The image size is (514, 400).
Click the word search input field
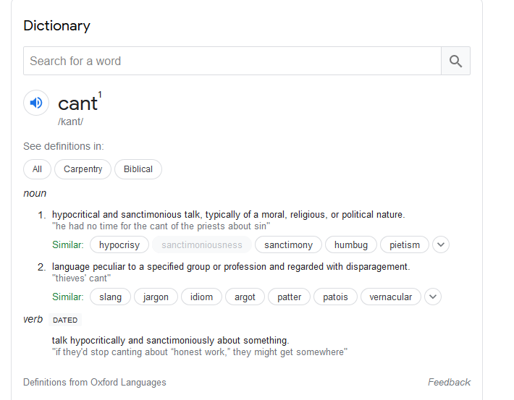[x=232, y=61]
